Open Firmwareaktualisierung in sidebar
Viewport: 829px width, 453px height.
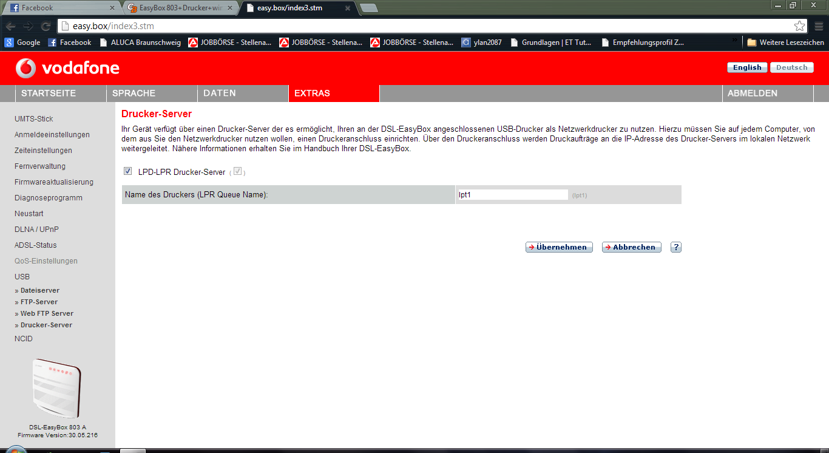(54, 182)
